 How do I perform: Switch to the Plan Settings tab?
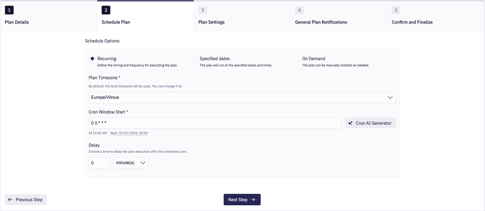pyautogui.click(x=211, y=22)
